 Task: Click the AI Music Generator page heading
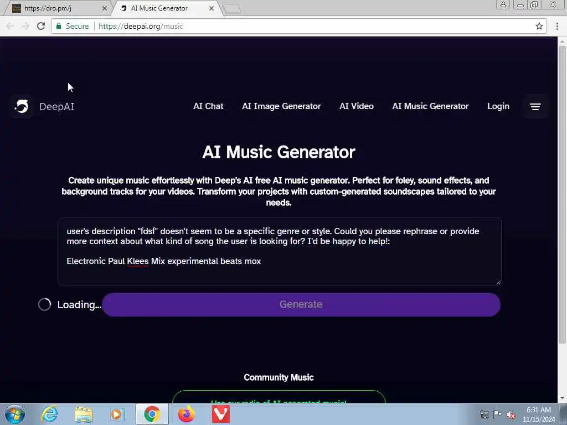pyautogui.click(x=279, y=152)
